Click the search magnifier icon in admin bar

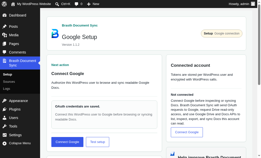pos(57,4)
